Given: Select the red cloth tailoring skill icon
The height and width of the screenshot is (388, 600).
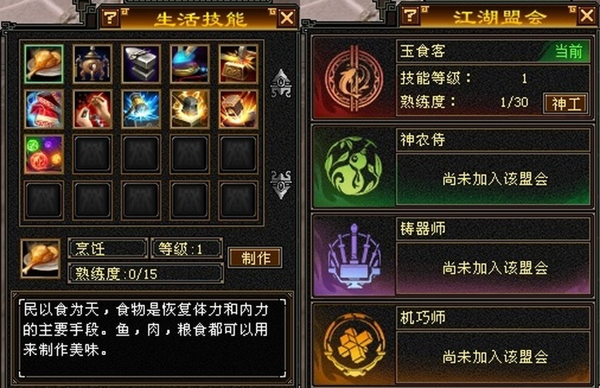Looking at the screenshot, I should (43, 109).
